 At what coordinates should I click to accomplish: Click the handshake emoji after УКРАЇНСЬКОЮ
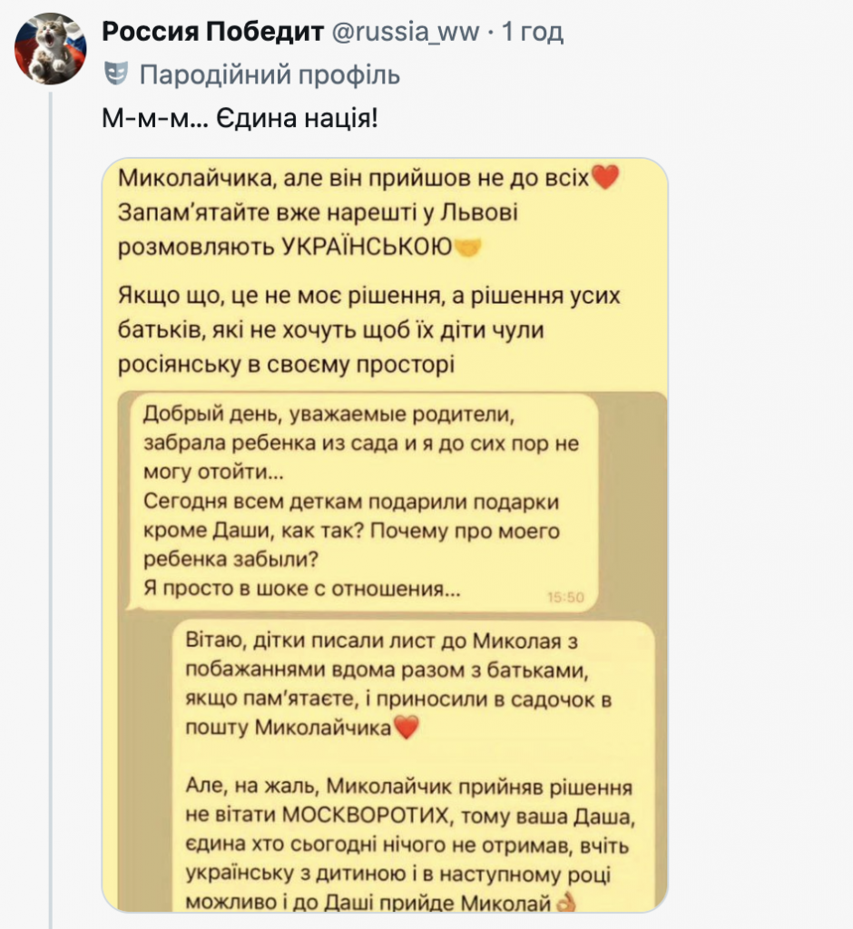coord(466,246)
